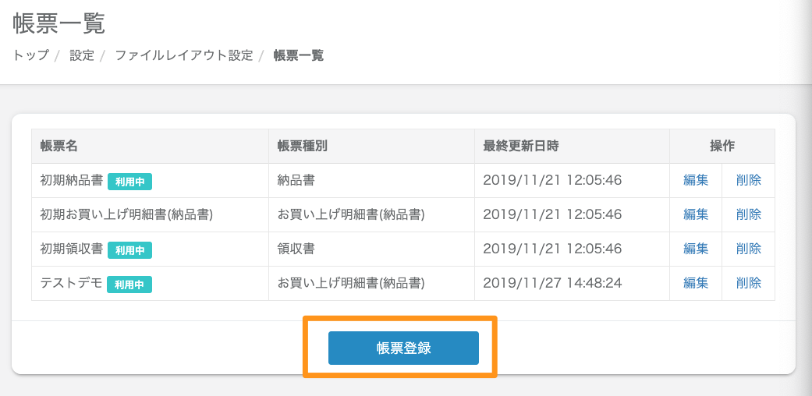Edit the 初期納品書 row
Image resolution: width=812 pixels, height=396 pixels.
pyautogui.click(x=696, y=180)
